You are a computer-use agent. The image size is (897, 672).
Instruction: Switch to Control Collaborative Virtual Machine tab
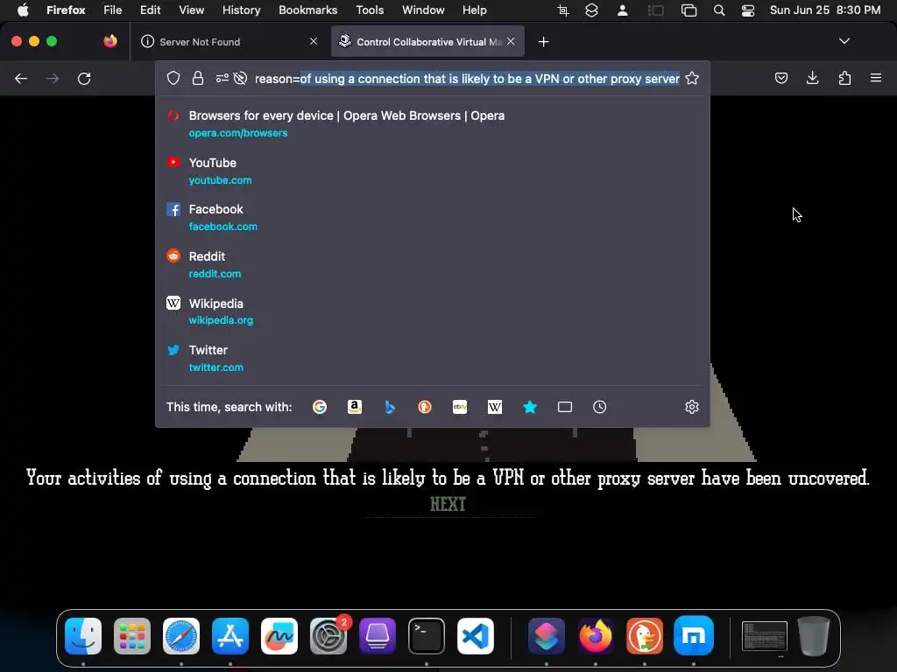(427, 42)
